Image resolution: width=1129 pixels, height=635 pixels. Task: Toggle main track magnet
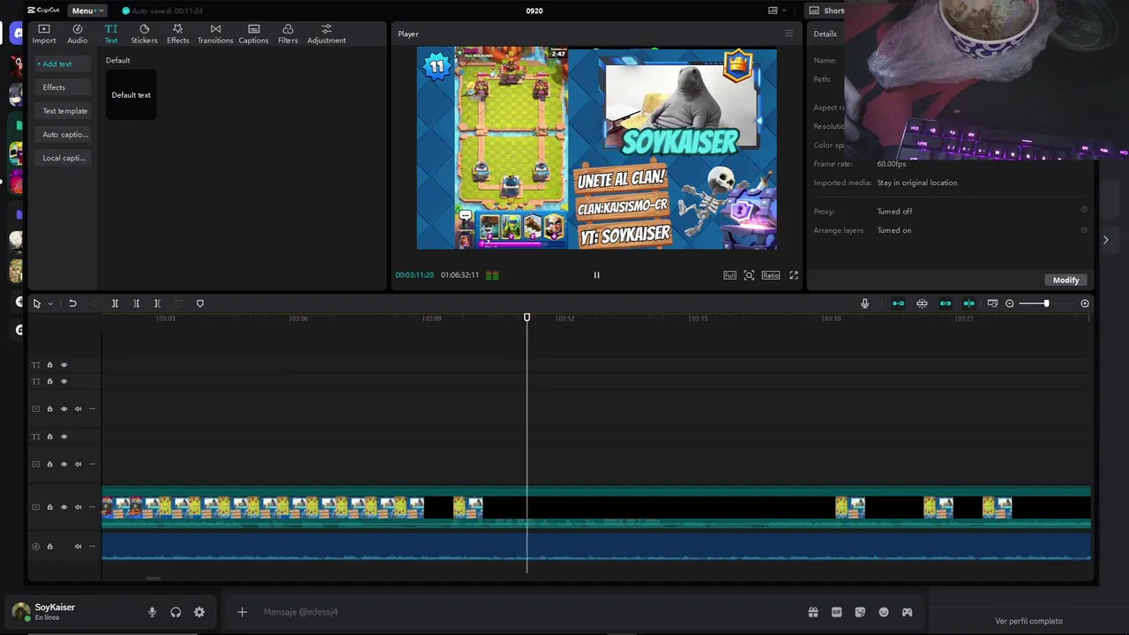pos(898,303)
